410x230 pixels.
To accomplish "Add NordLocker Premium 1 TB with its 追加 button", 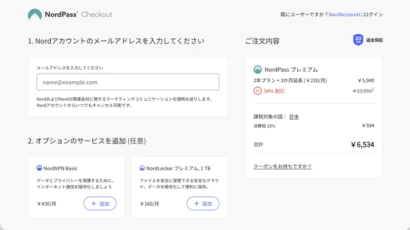I will pos(203,203).
